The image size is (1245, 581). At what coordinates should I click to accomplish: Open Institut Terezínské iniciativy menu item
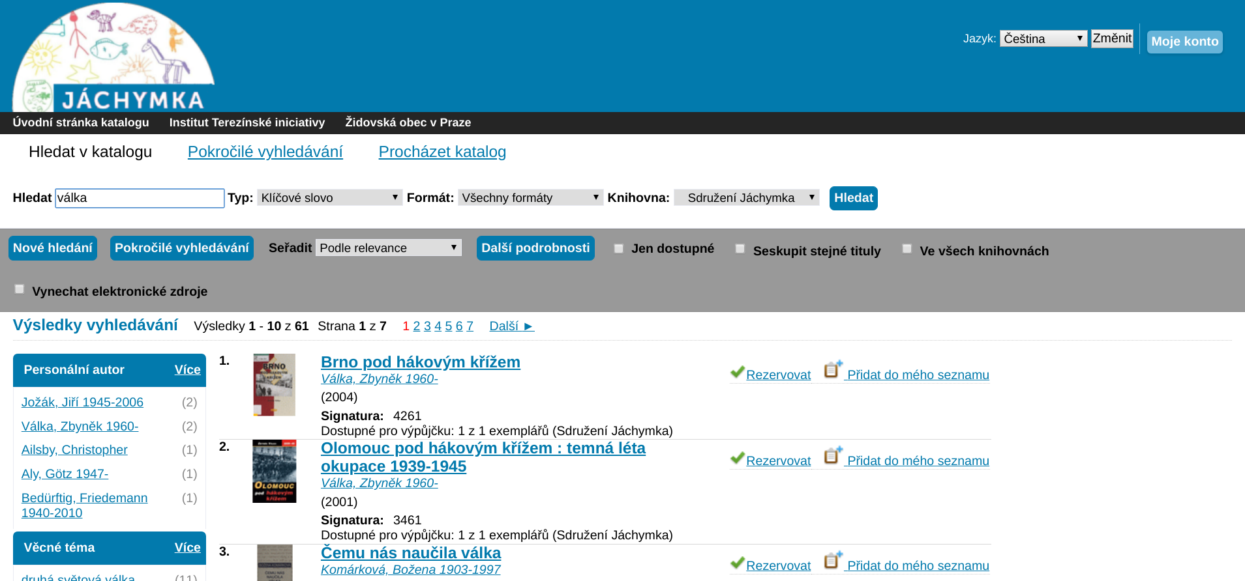(x=247, y=122)
